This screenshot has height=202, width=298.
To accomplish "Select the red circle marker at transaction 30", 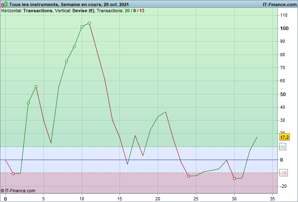I will pyautogui.click(x=234, y=178).
